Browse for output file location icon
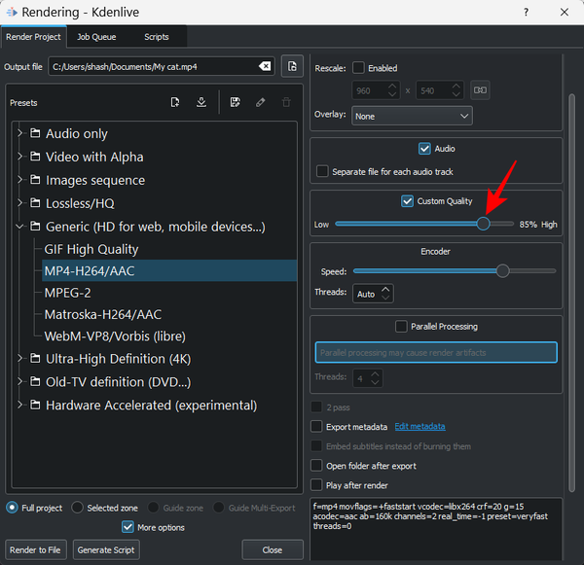 point(292,66)
